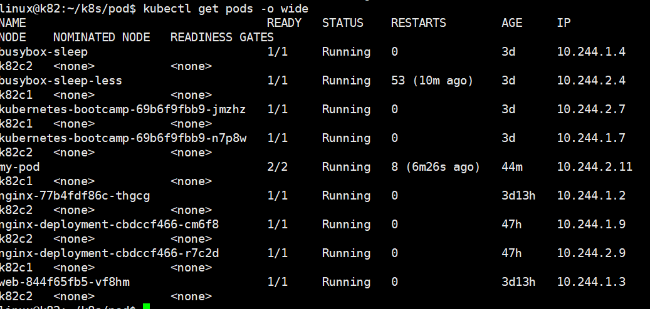650x309 pixels.
Task: Click the READINESS GATES header
Action: point(222,38)
